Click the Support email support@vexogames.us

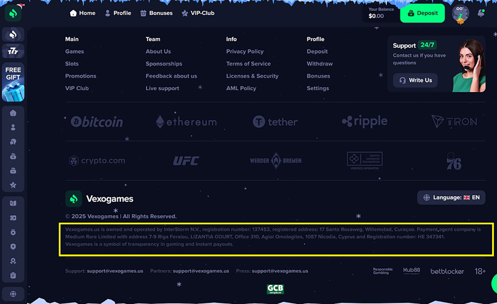pos(115,271)
